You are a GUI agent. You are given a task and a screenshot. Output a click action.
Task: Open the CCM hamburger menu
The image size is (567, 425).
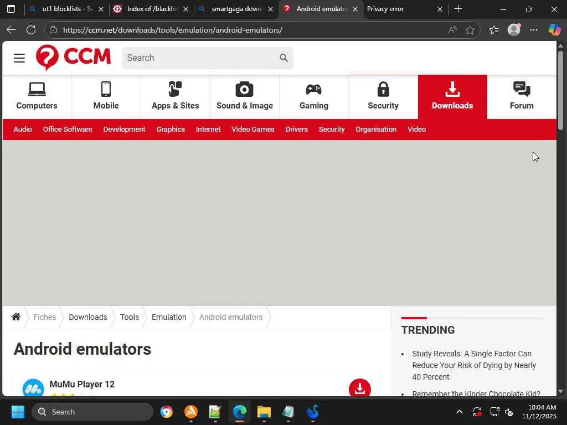pyautogui.click(x=19, y=58)
